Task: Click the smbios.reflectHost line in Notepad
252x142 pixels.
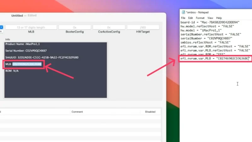Action: [205, 42]
